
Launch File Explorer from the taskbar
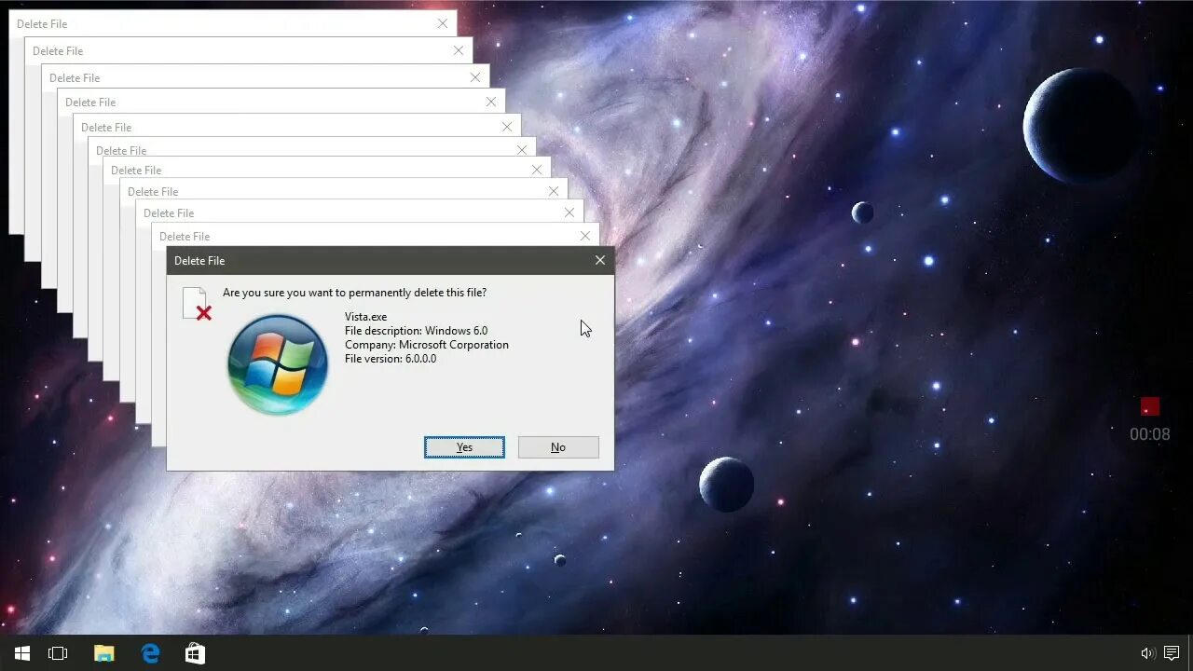tap(103, 653)
